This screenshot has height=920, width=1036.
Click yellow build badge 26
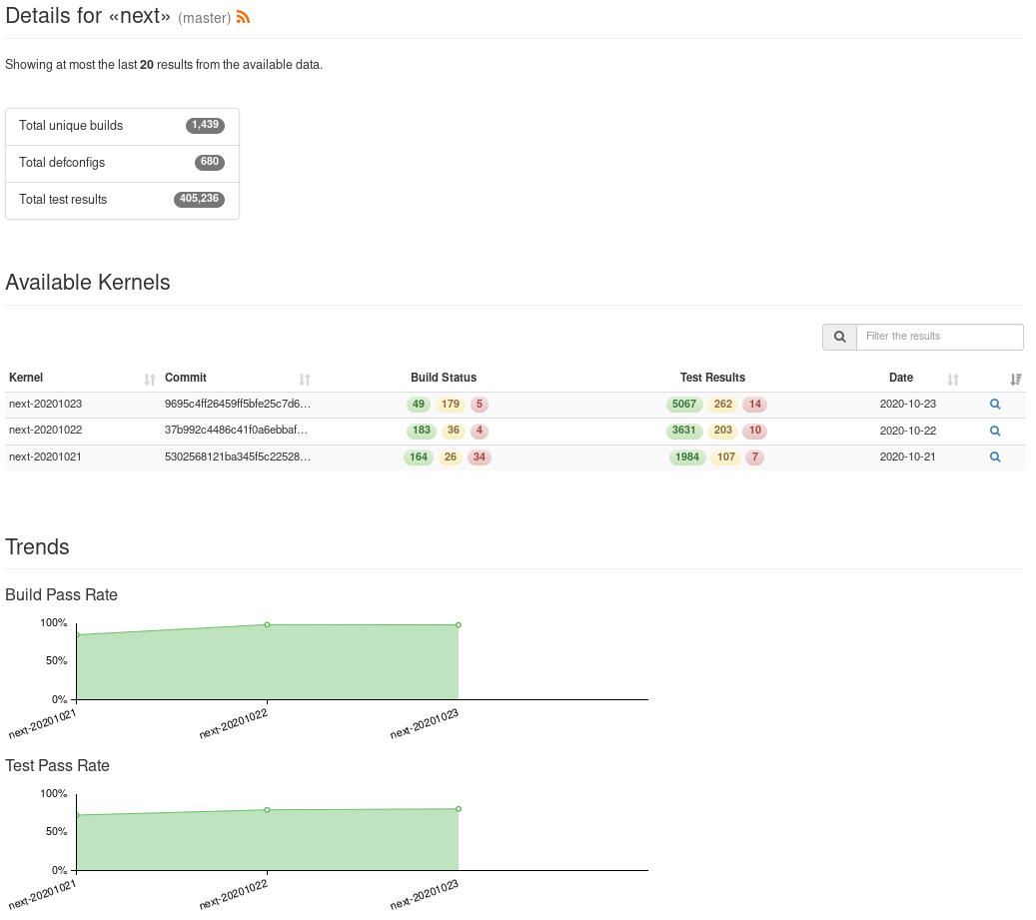[x=451, y=458]
